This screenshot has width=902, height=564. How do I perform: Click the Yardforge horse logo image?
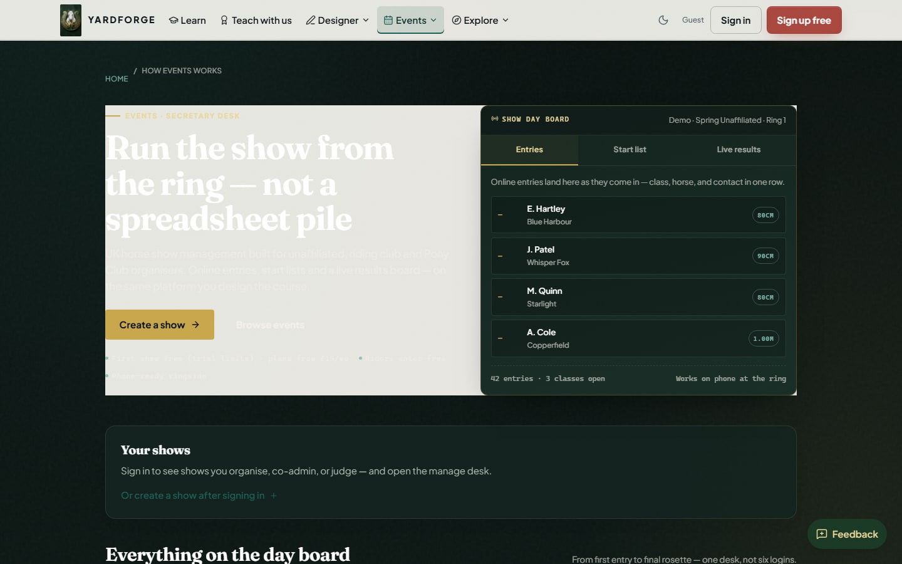pyautogui.click(x=71, y=20)
